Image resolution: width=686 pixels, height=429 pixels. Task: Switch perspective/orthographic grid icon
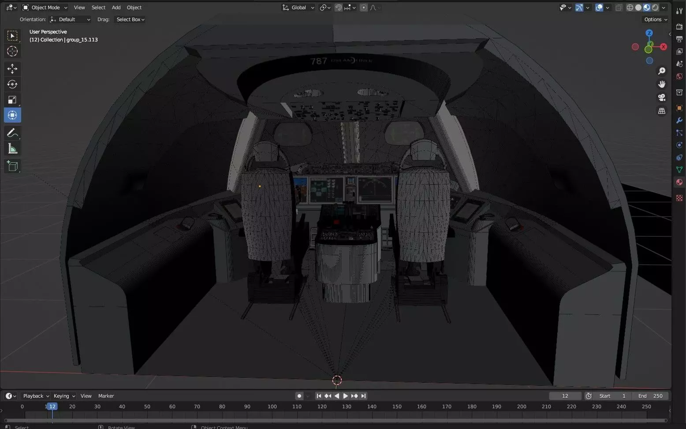[661, 111]
